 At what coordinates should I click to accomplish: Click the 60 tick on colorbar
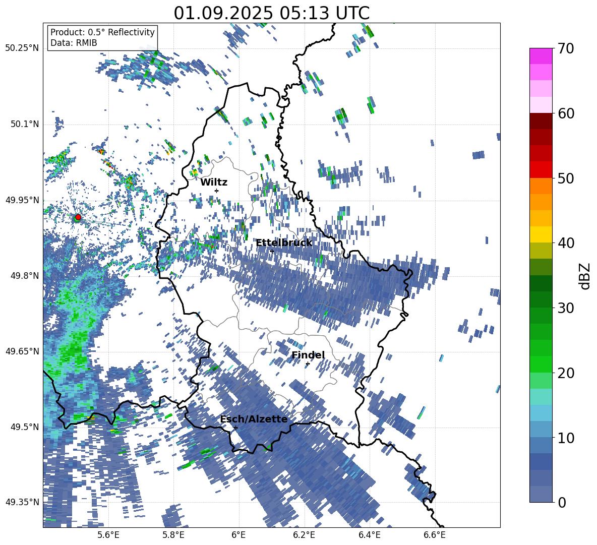[x=565, y=113]
